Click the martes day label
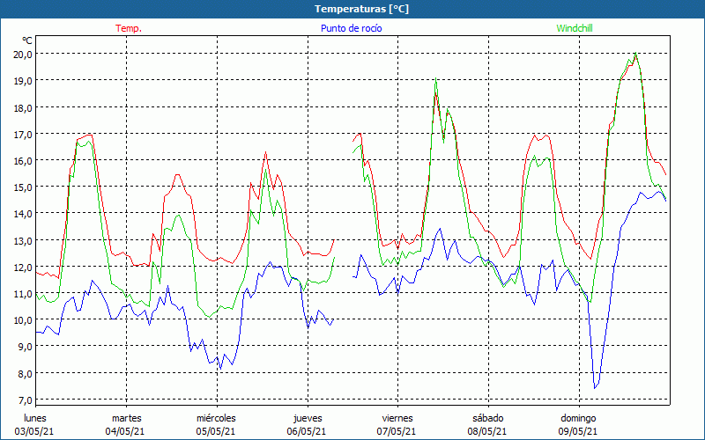The height and width of the screenshot is (440, 705). click(x=127, y=418)
